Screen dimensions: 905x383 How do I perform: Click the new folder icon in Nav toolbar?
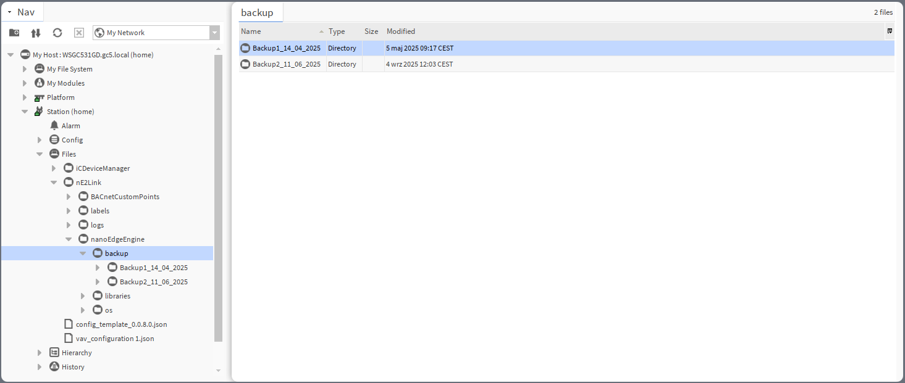[x=14, y=33]
